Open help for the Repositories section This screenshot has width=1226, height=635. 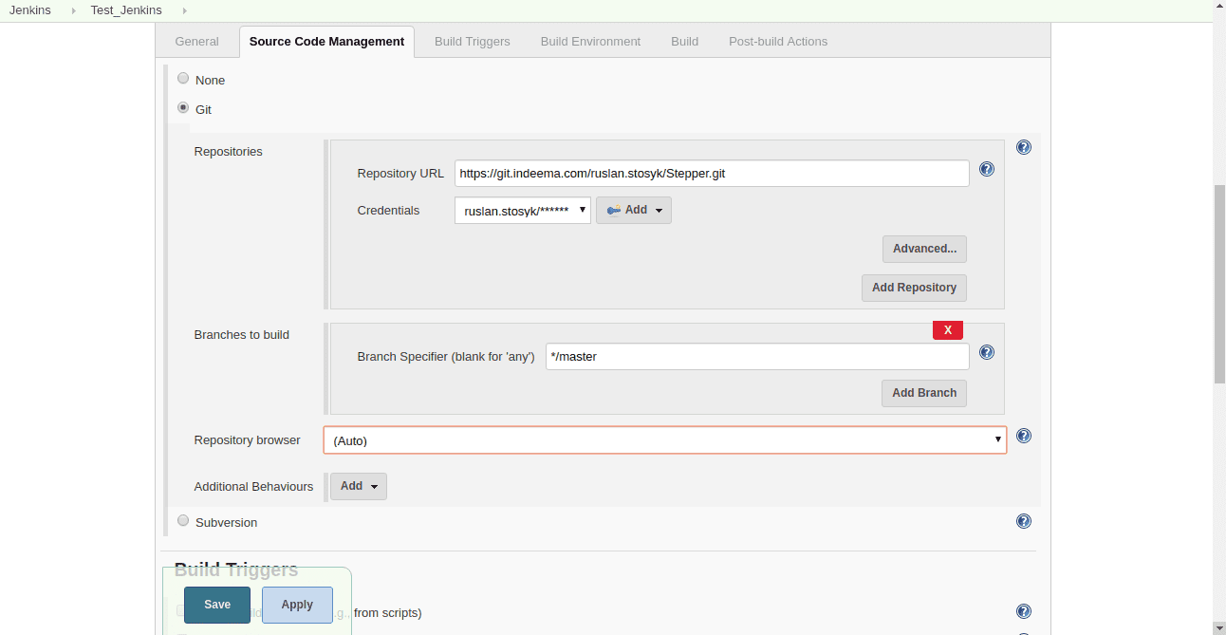(x=1023, y=147)
